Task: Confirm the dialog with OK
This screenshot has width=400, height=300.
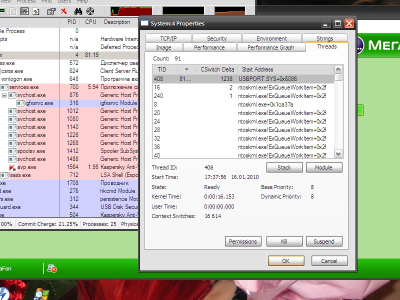Action: tap(286, 260)
